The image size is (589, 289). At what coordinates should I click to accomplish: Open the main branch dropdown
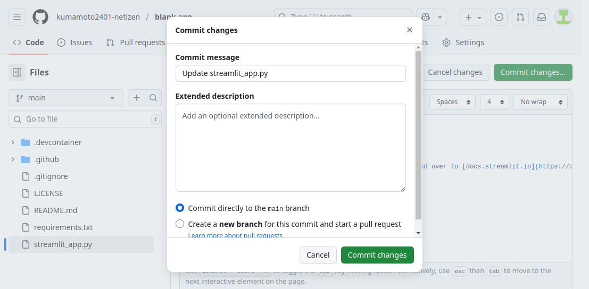coord(66,98)
